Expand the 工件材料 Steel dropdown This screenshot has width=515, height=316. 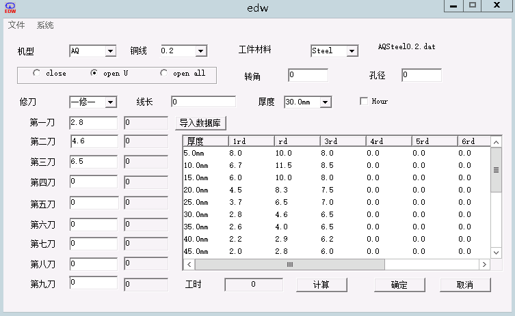[352, 51]
